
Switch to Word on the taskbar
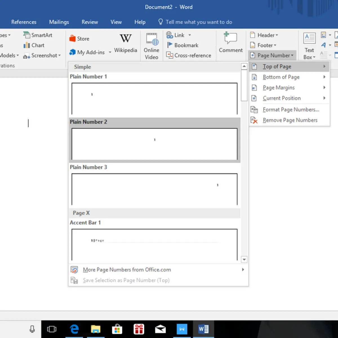point(203,329)
